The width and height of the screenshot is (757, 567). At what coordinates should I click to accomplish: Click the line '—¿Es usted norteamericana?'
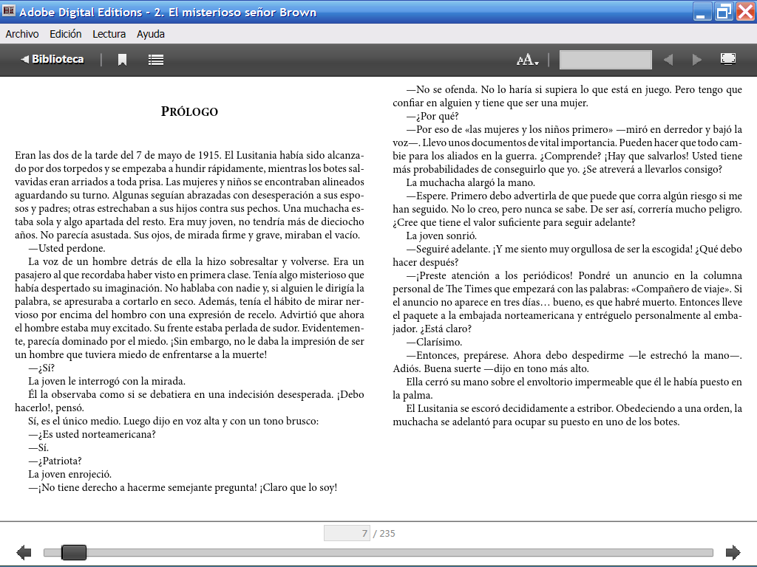pos(92,434)
